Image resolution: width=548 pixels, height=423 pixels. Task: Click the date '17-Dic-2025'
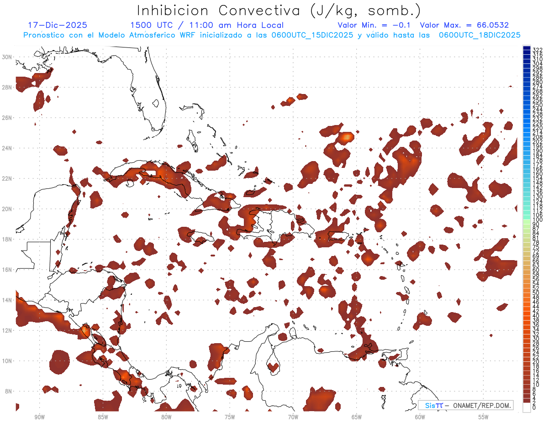coord(58,25)
